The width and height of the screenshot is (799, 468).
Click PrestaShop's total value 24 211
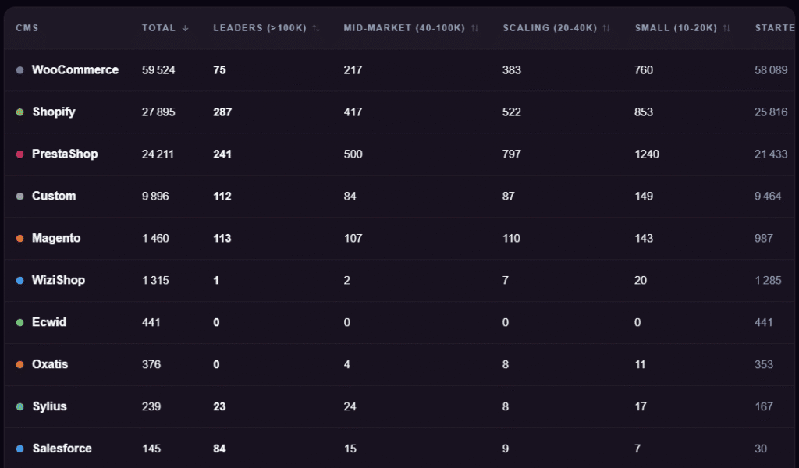pyautogui.click(x=158, y=154)
